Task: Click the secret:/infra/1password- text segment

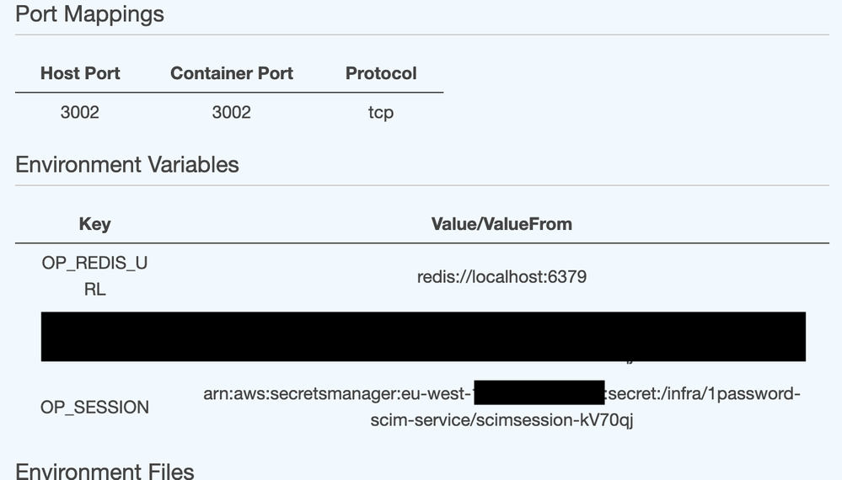Action: (x=703, y=394)
